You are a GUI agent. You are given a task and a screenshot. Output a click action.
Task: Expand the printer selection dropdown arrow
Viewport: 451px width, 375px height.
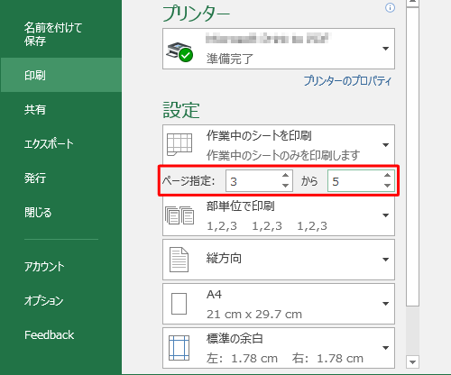tap(385, 49)
